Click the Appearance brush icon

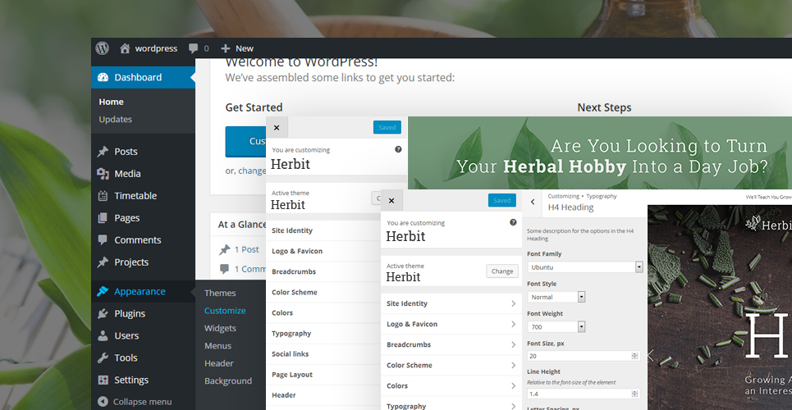(x=103, y=291)
